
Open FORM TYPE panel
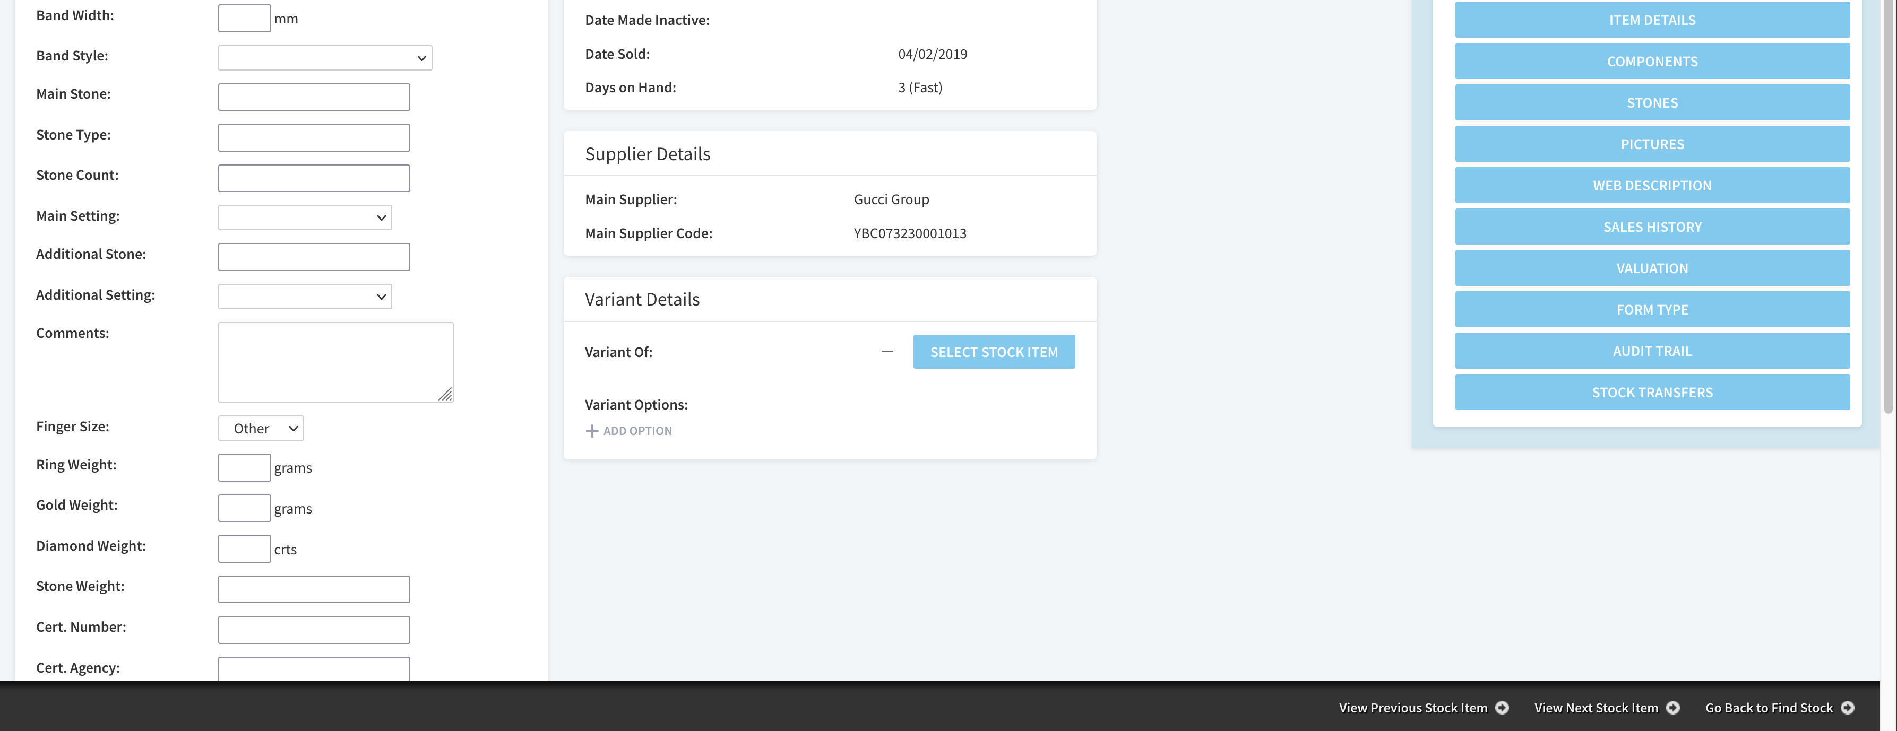click(x=1651, y=309)
